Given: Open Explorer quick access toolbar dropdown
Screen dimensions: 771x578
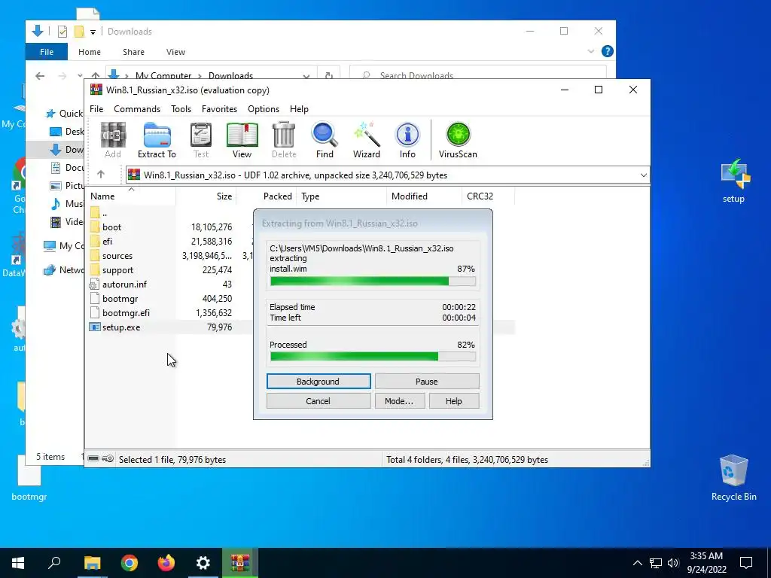Looking at the screenshot, I should click(x=93, y=32).
